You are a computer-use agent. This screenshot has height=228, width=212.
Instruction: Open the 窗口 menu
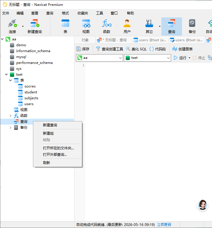click(x=114, y=13)
